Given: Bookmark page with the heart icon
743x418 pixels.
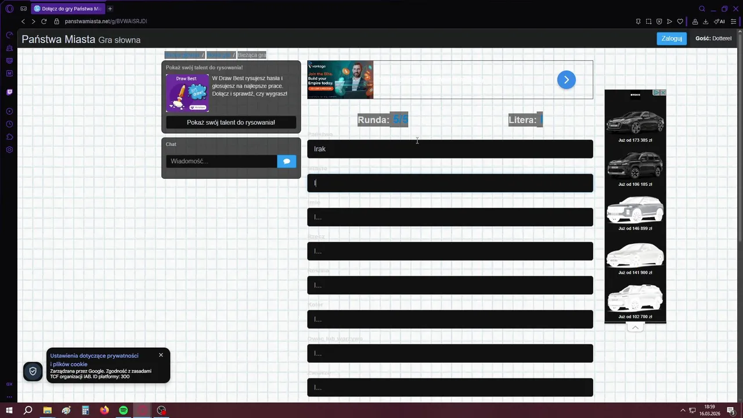Looking at the screenshot, I should coord(680,21).
